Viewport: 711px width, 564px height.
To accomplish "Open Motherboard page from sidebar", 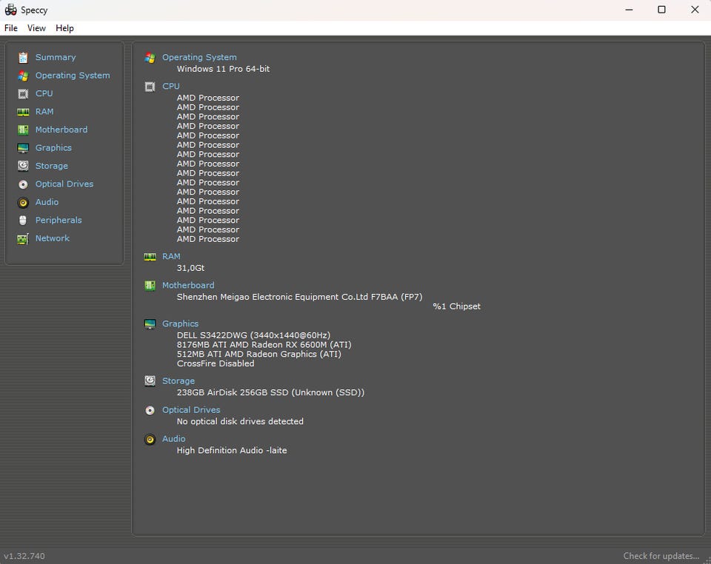I will (61, 130).
